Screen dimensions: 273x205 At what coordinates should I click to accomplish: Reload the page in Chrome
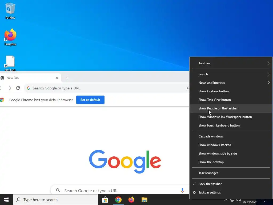pyautogui.click(x=18, y=88)
